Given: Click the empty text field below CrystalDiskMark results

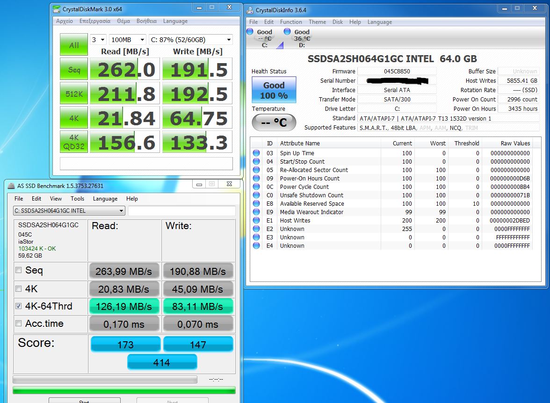Looking at the screenshot, I should [146, 164].
